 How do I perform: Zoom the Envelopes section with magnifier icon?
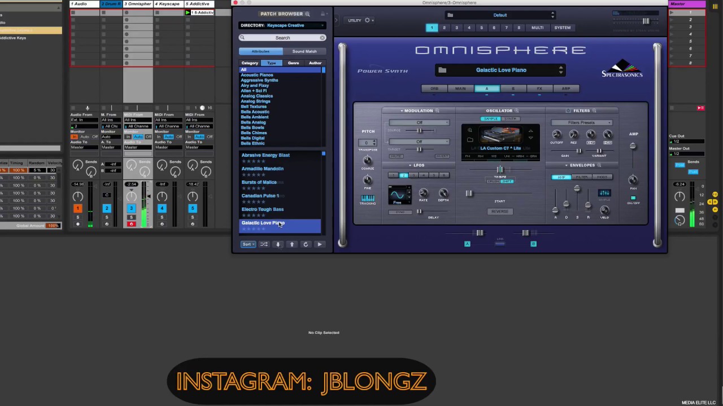tap(599, 165)
